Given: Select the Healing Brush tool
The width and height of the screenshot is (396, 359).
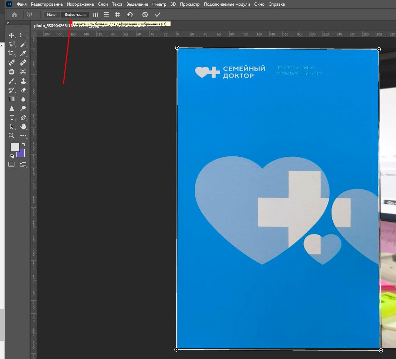Looking at the screenshot, I should click(23, 62).
